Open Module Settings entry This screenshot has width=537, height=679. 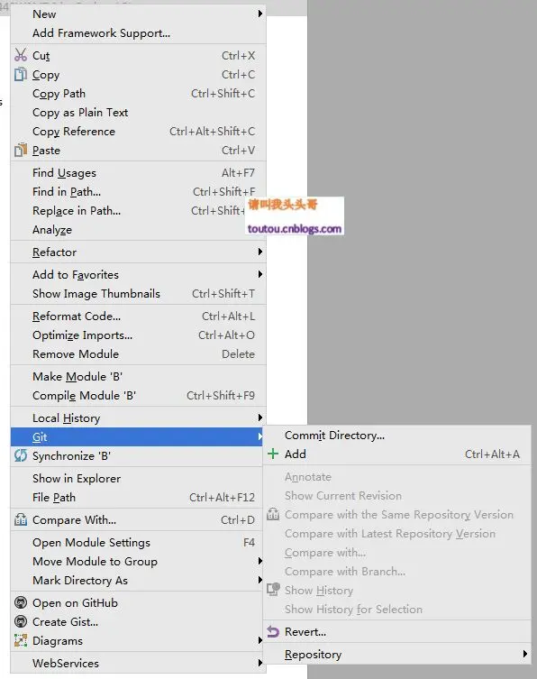tap(136, 542)
